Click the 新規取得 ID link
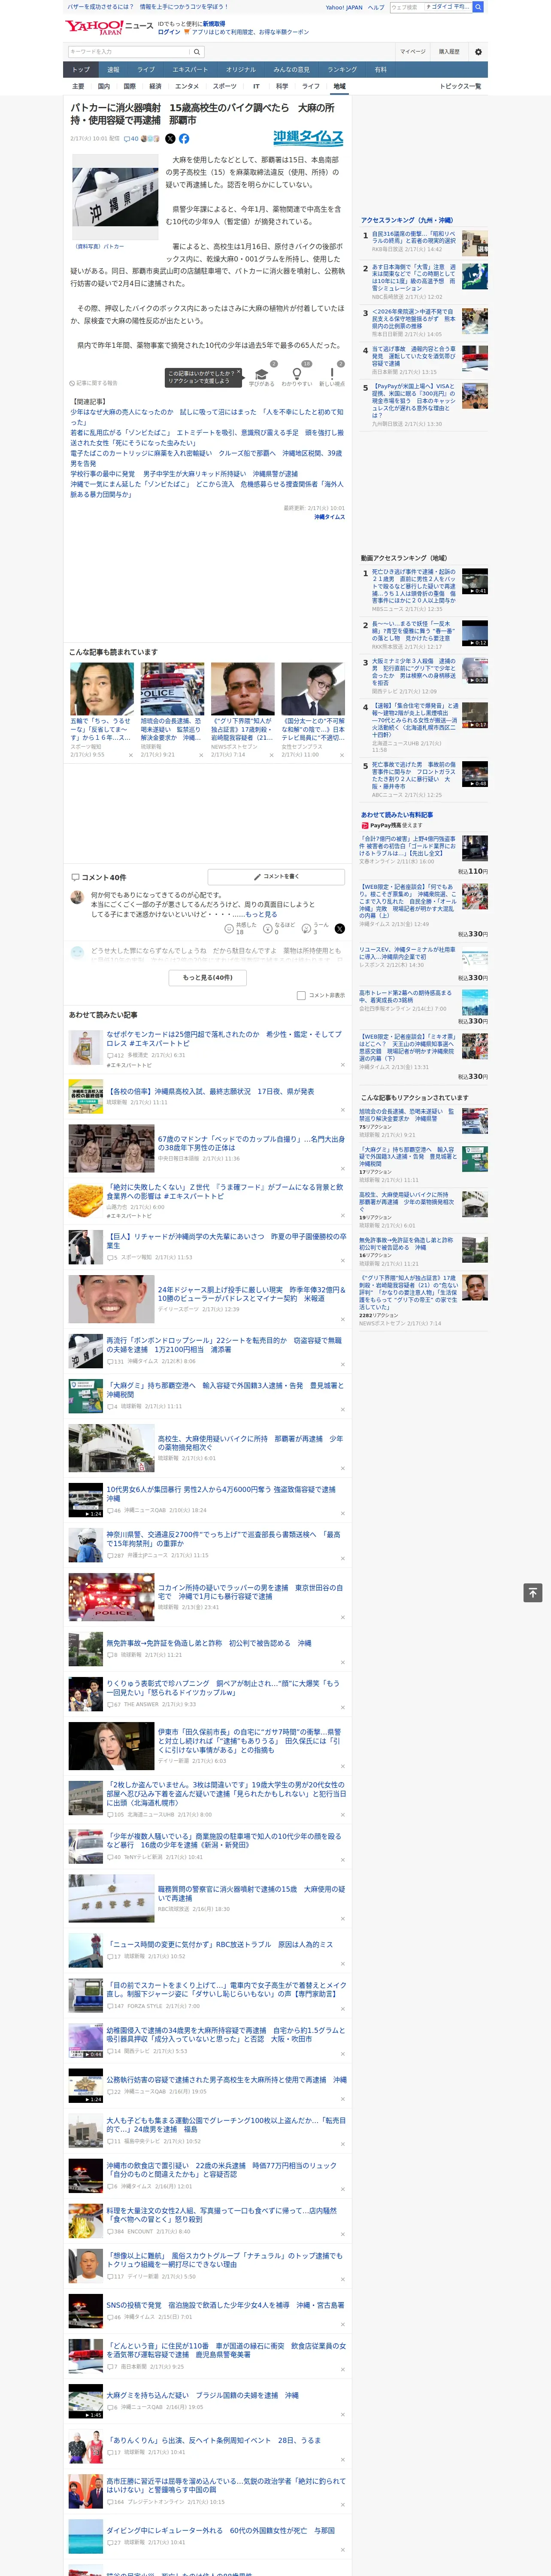551x2576 pixels. pyautogui.click(x=214, y=23)
